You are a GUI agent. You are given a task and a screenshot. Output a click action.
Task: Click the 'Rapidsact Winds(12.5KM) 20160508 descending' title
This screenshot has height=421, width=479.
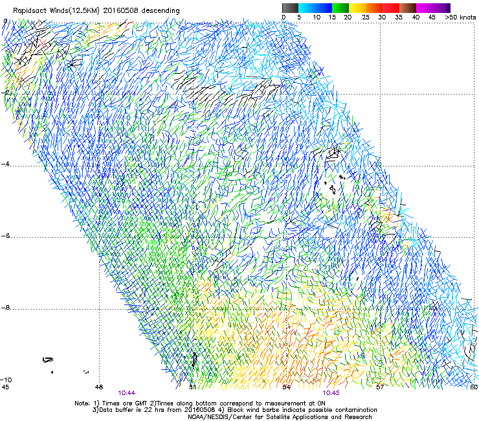(96, 10)
